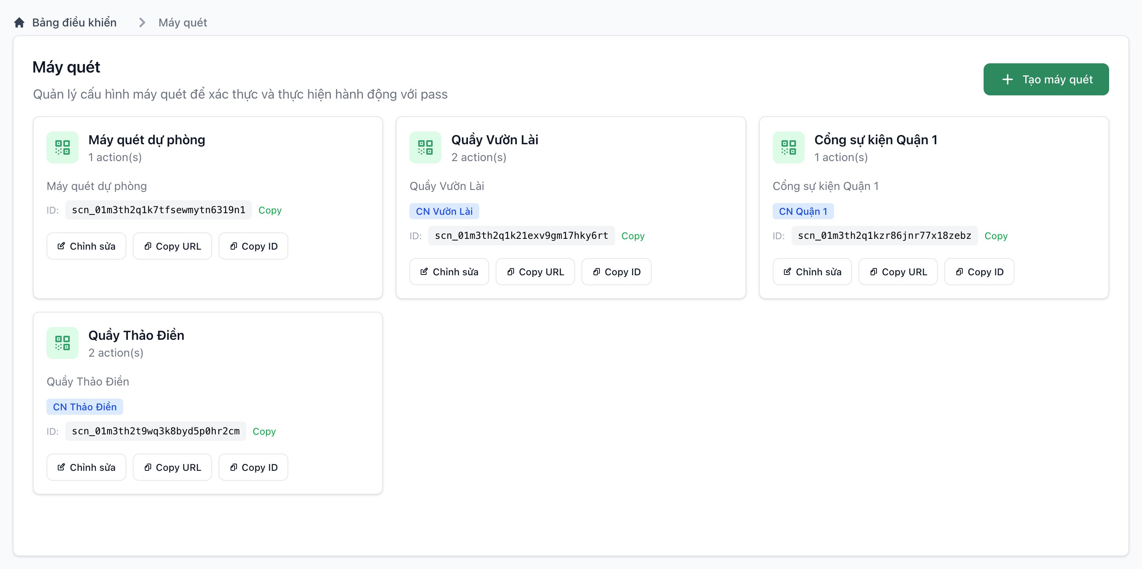Edit Quầy Vườn Lài via Chỉnh sửa
Viewport: 1142px width, 569px height.
tap(449, 272)
